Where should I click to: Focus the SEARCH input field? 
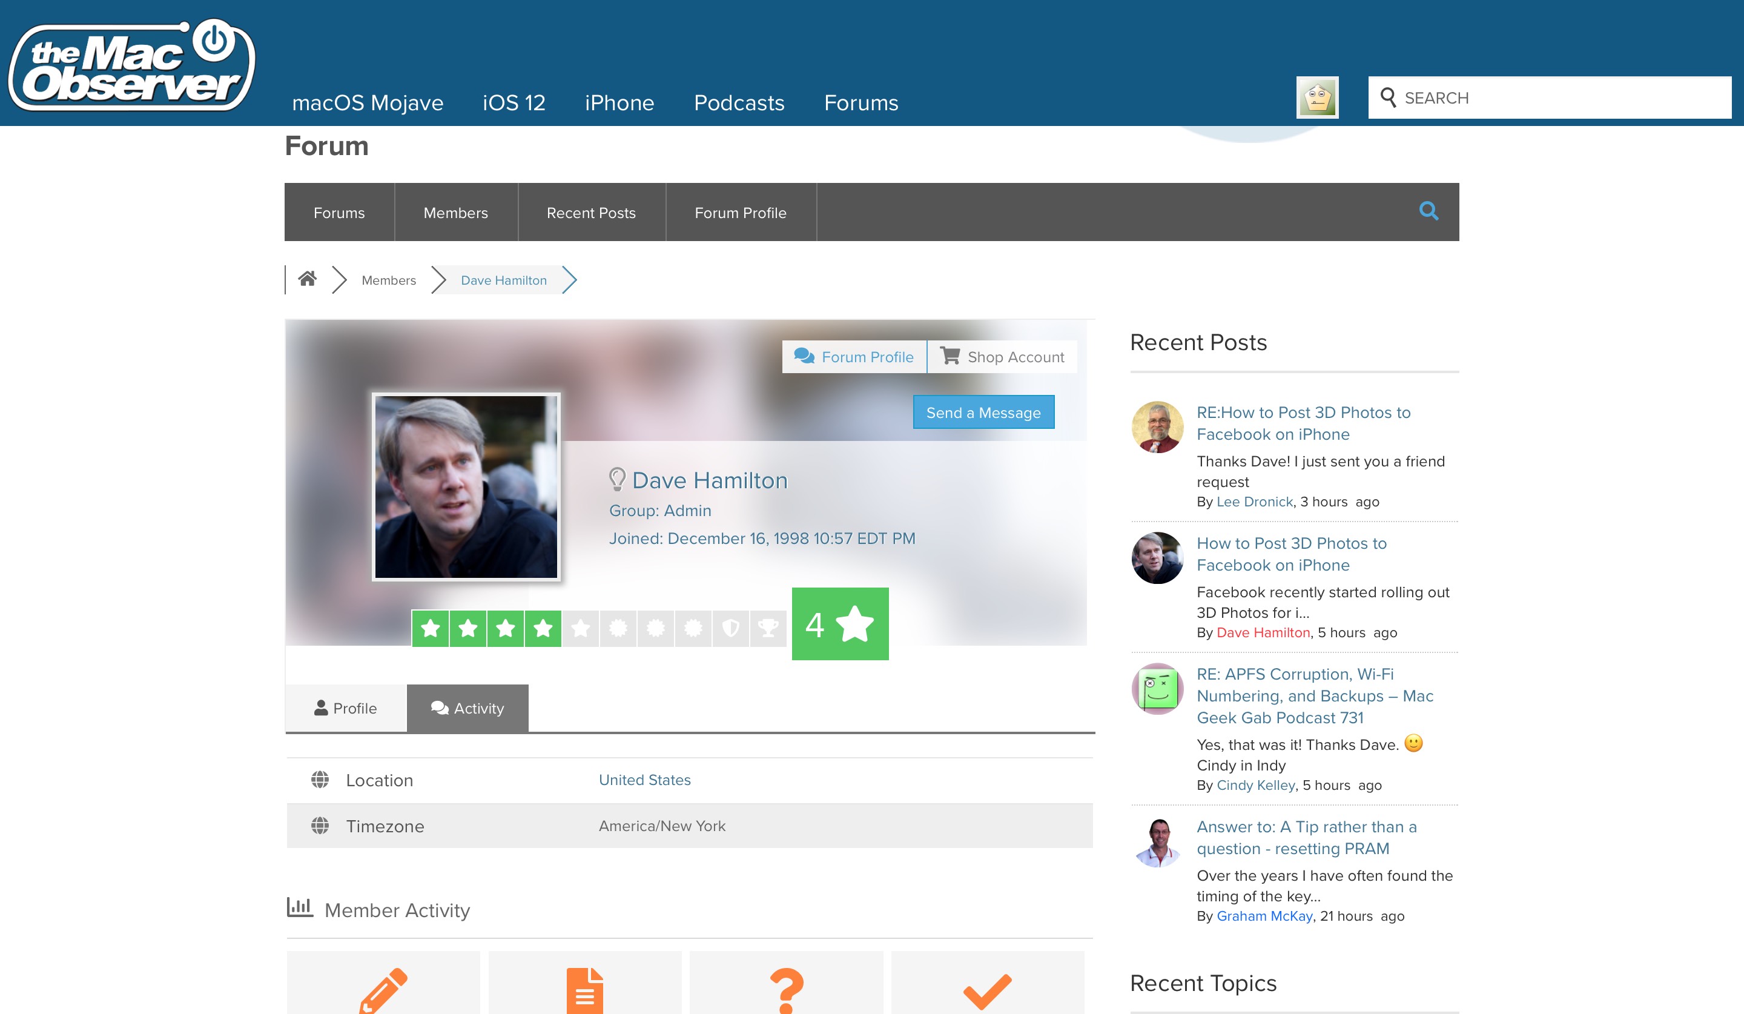point(1550,98)
